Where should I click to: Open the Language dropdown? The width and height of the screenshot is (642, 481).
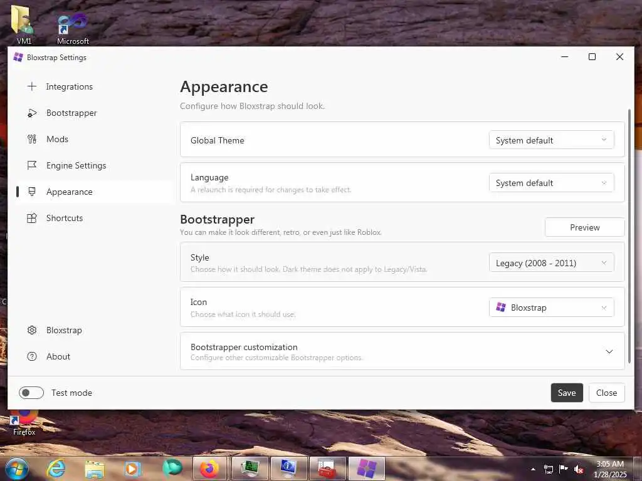551,183
